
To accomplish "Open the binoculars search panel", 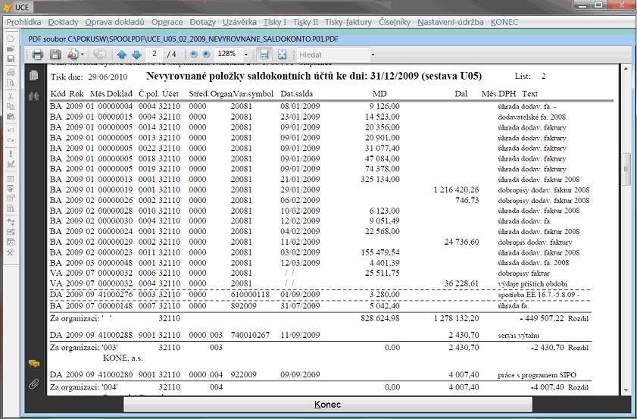I will 34,96.
